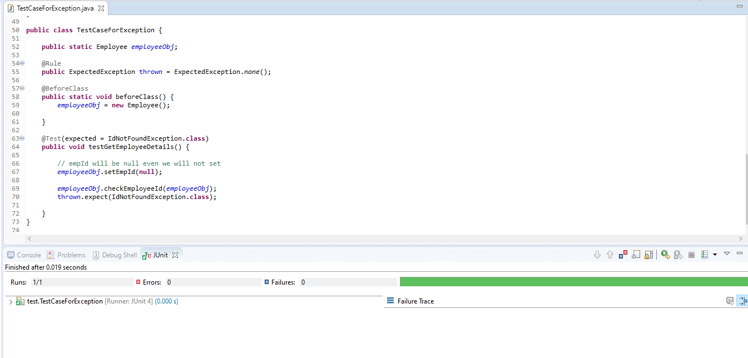
Task: Collapse the @Test method fold marker at line 63
Action: pos(22,138)
